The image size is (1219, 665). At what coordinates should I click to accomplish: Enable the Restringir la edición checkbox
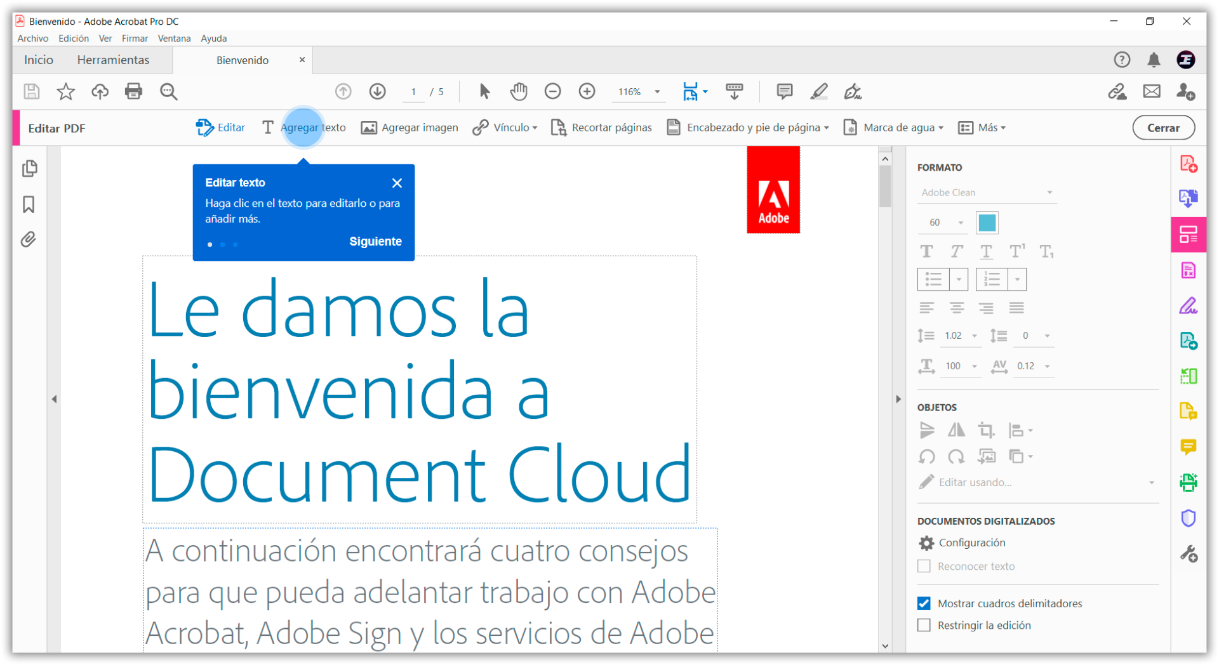point(924,625)
